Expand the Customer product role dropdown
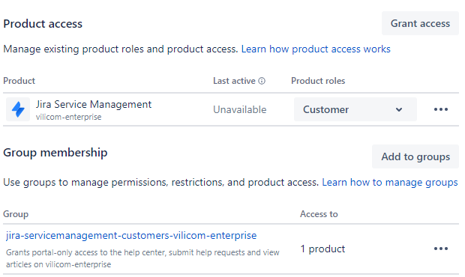Screen dimensions: 465x277 click(x=355, y=109)
